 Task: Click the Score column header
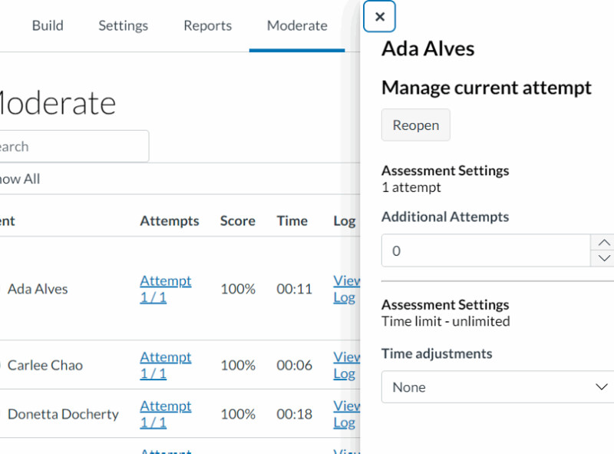pyautogui.click(x=237, y=220)
